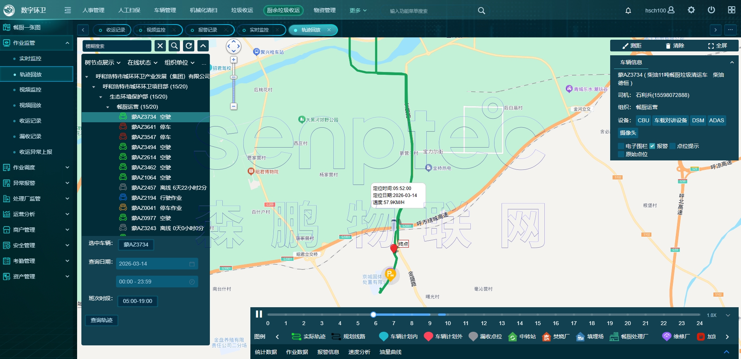Click the search magnifier in vehicle panel
Viewport: 741px width, 359px height.
point(174,46)
